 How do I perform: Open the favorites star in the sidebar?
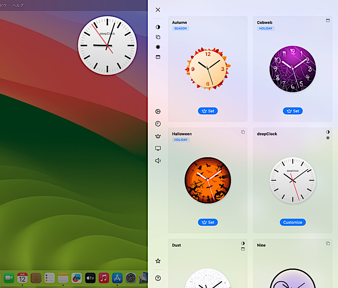158,261
